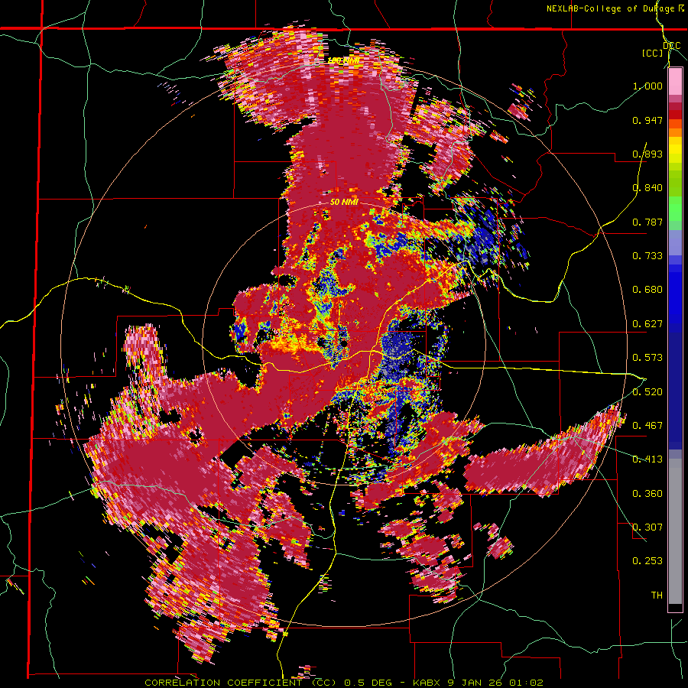The image size is (688, 688).
Task: Click the 0.307 value on the CC scale
Action: coord(647,527)
